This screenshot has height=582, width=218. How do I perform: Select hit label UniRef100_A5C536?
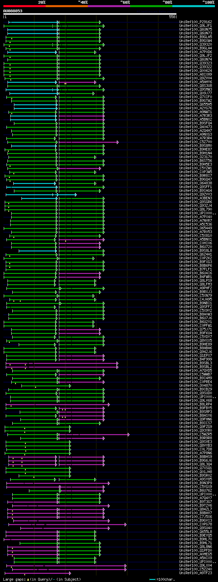pos(196,225)
